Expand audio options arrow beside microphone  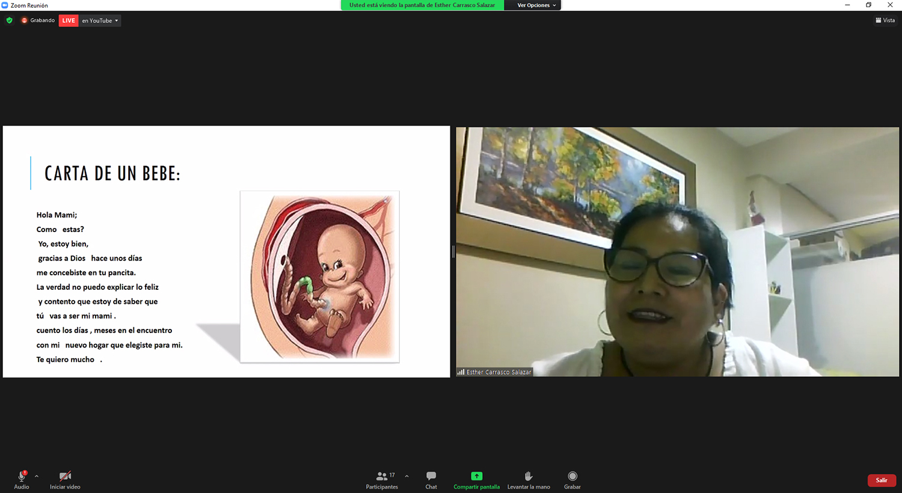[37, 476]
